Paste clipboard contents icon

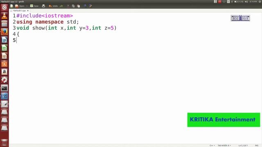[x=78, y=6]
